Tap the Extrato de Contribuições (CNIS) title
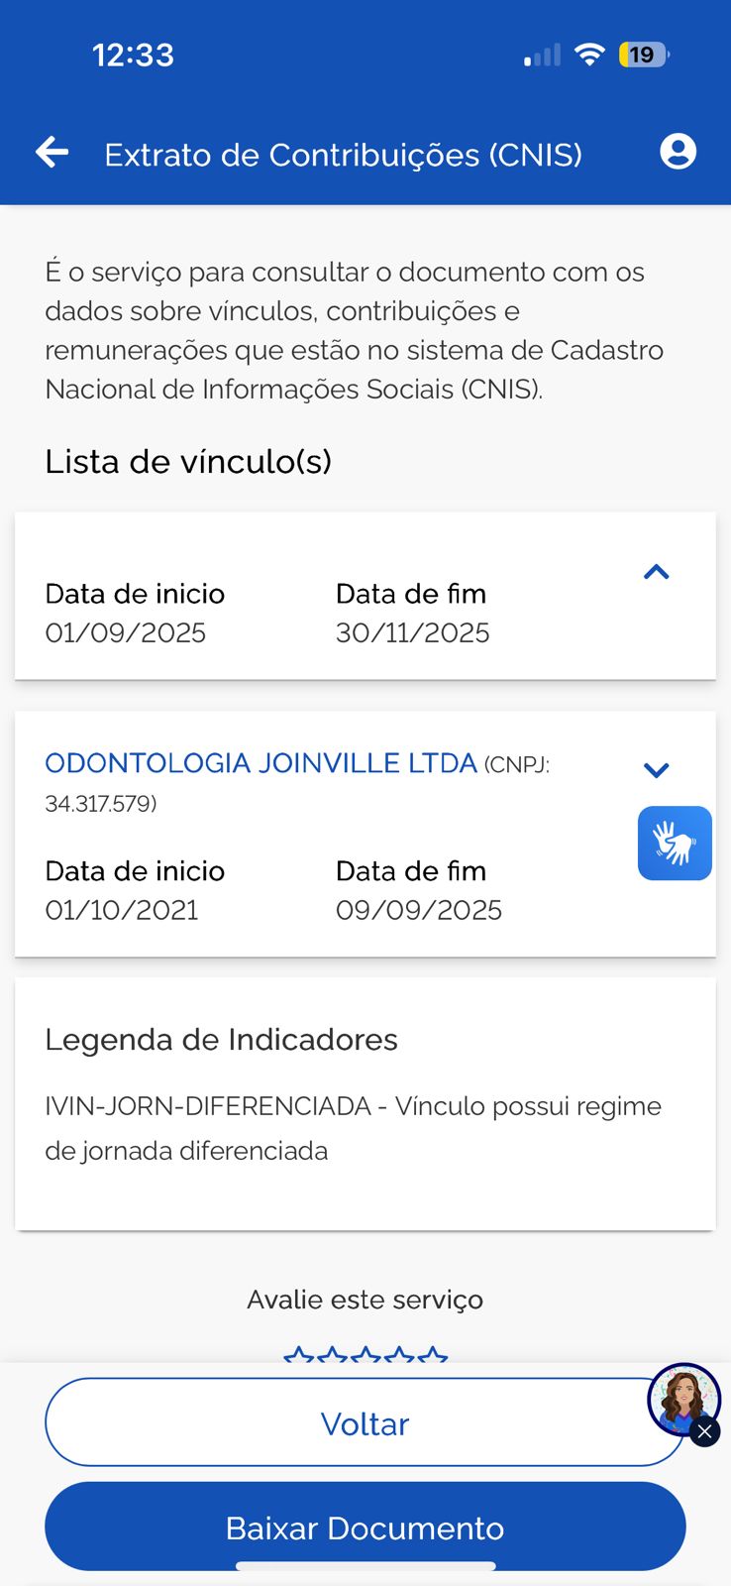 [x=343, y=155]
